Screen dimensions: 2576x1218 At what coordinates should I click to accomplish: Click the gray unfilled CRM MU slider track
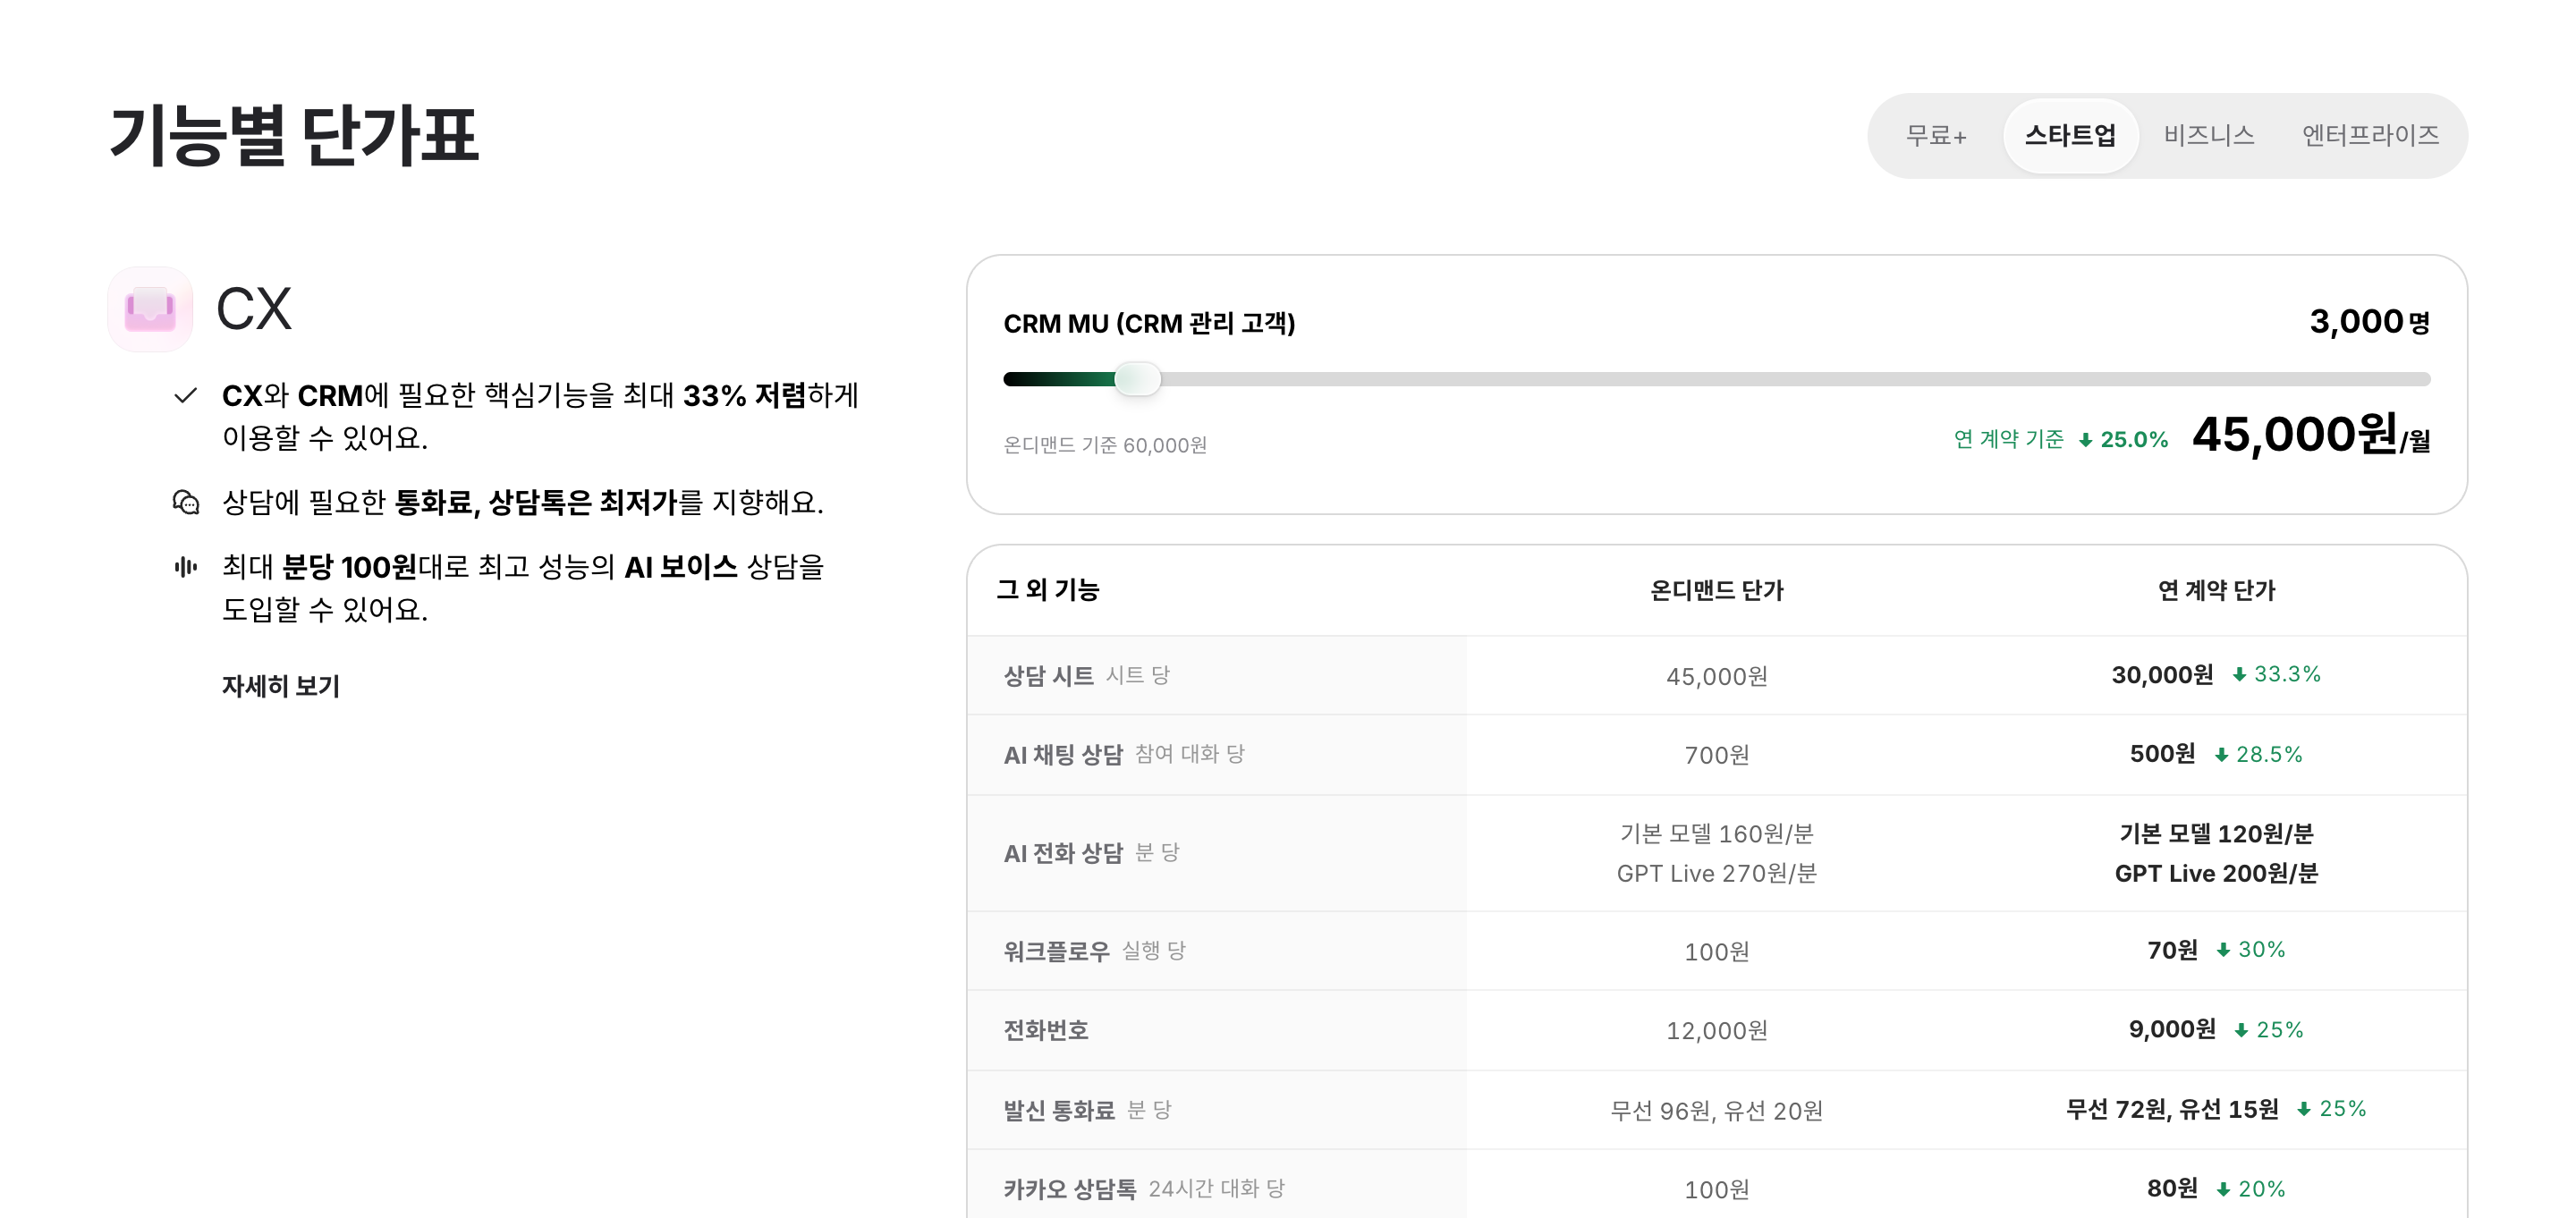pyautogui.click(x=1795, y=379)
